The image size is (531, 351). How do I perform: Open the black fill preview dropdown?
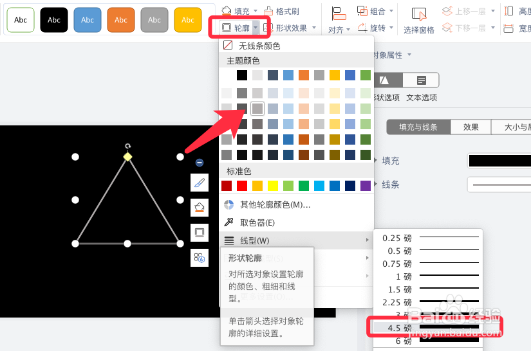click(499, 161)
